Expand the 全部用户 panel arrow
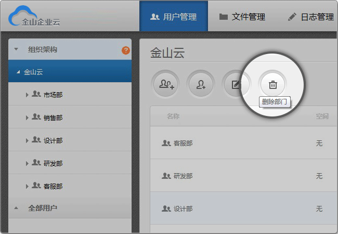338x234 pixels. point(16,208)
